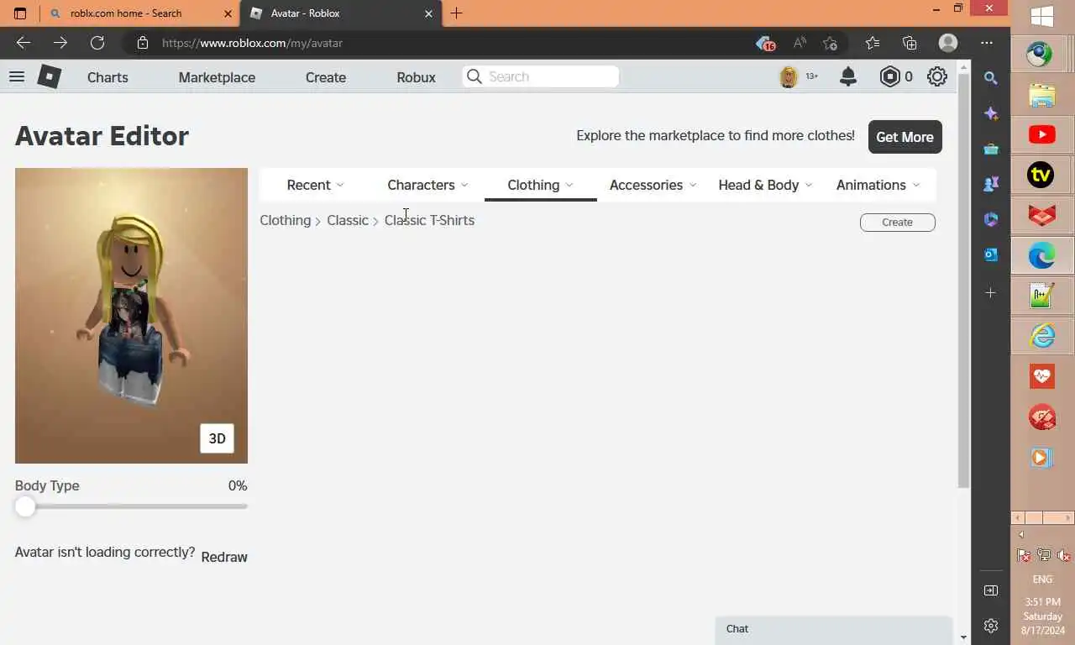The image size is (1075, 645).
Task: Open the notifications bell
Action: [848, 76]
